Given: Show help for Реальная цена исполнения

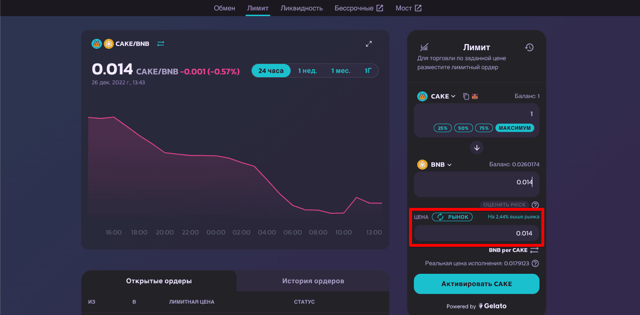Looking at the screenshot, I should pos(535,263).
